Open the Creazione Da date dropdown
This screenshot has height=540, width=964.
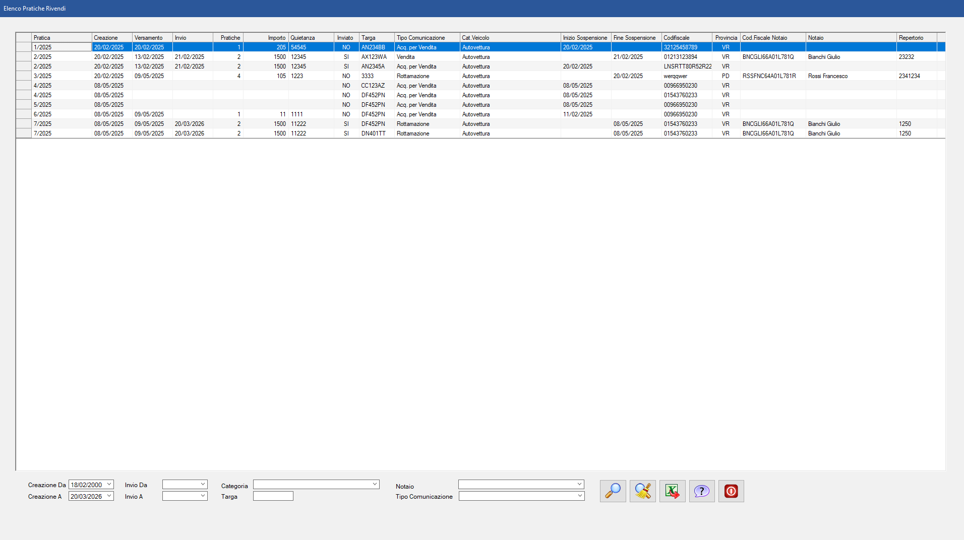click(109, 485)
